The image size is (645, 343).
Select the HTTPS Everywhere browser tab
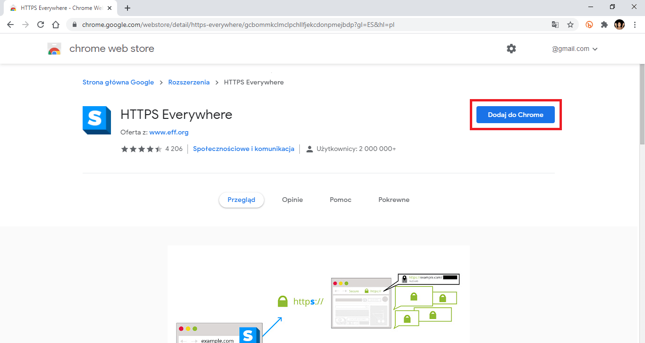(60, 8)
